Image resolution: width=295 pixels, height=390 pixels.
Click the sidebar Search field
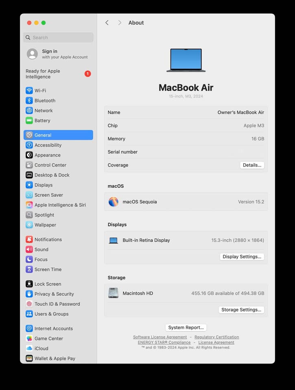pyautogui.click(x=58, y=37)
